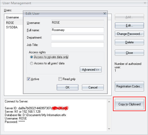
Task: Open the Change Password dialog
Action: click(129, 34)
